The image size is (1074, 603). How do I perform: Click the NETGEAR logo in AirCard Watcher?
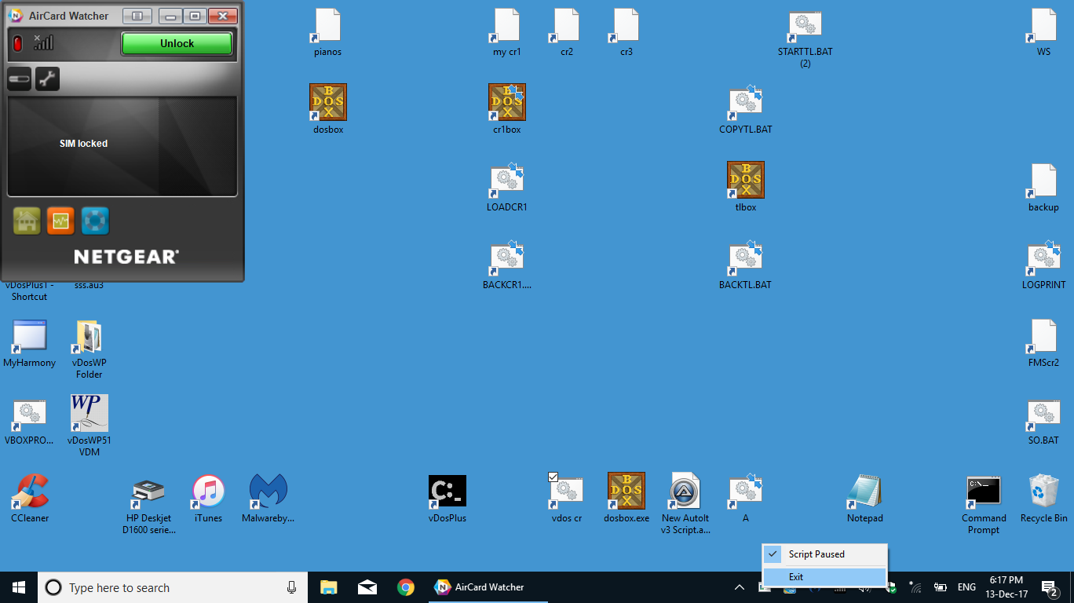pyautogui.click(x=126, y=257)
